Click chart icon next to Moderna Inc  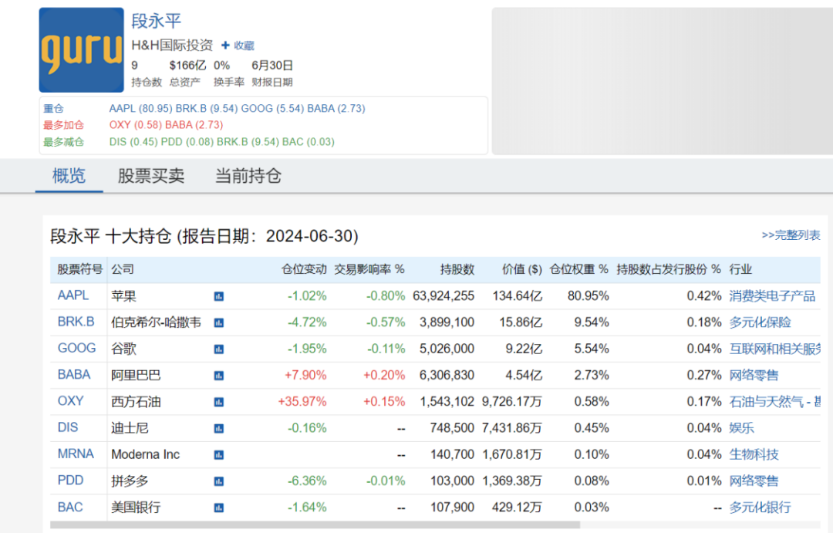pyautogui.click(x=219, y=455)
